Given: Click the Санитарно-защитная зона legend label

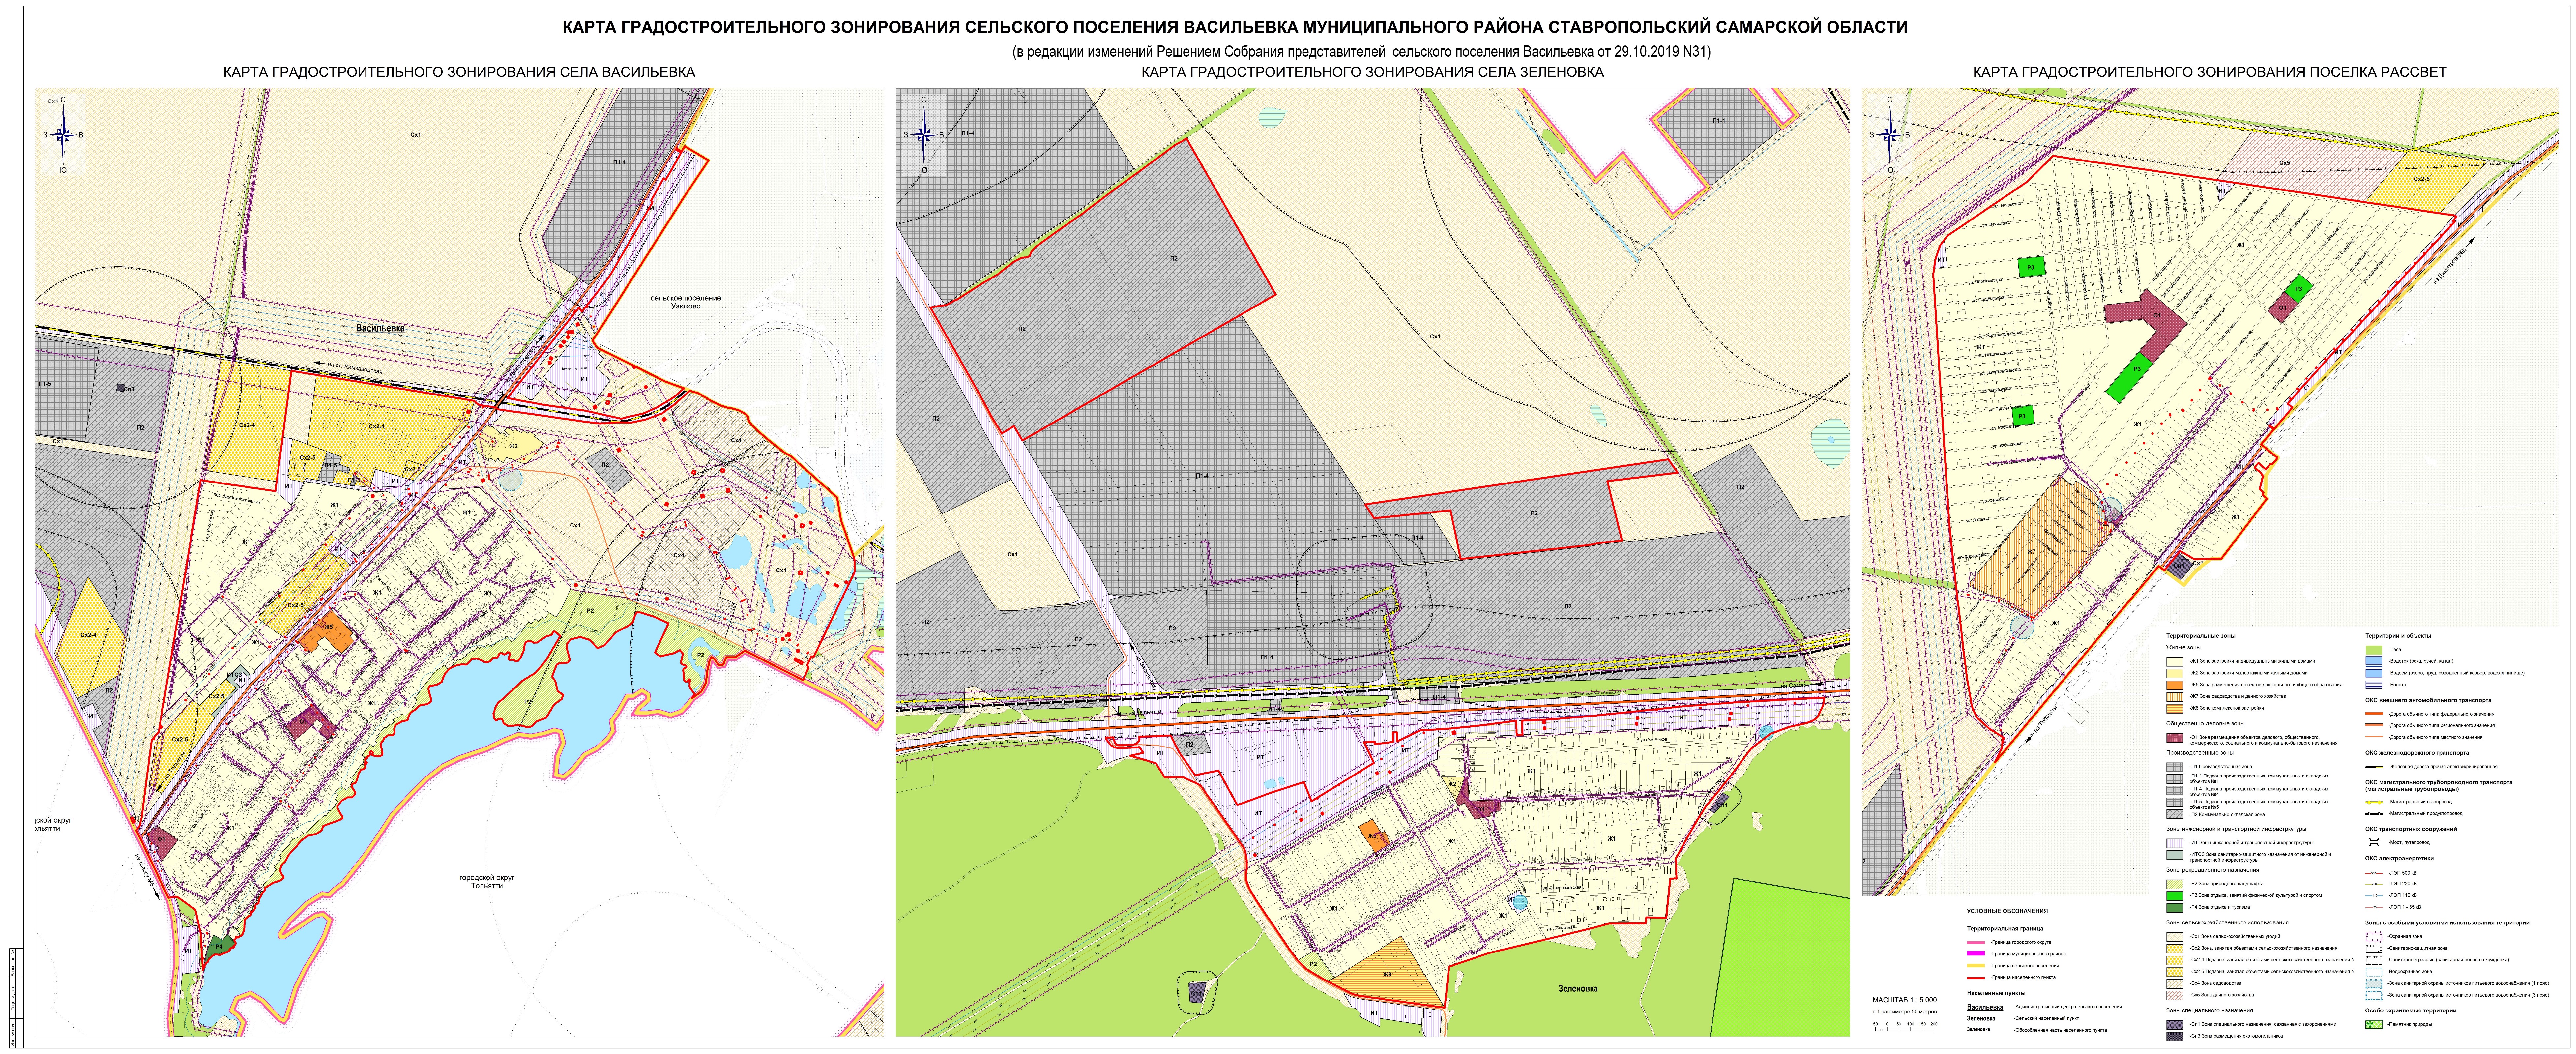Looking at the screenshot, I should (x=2418, y=948).
